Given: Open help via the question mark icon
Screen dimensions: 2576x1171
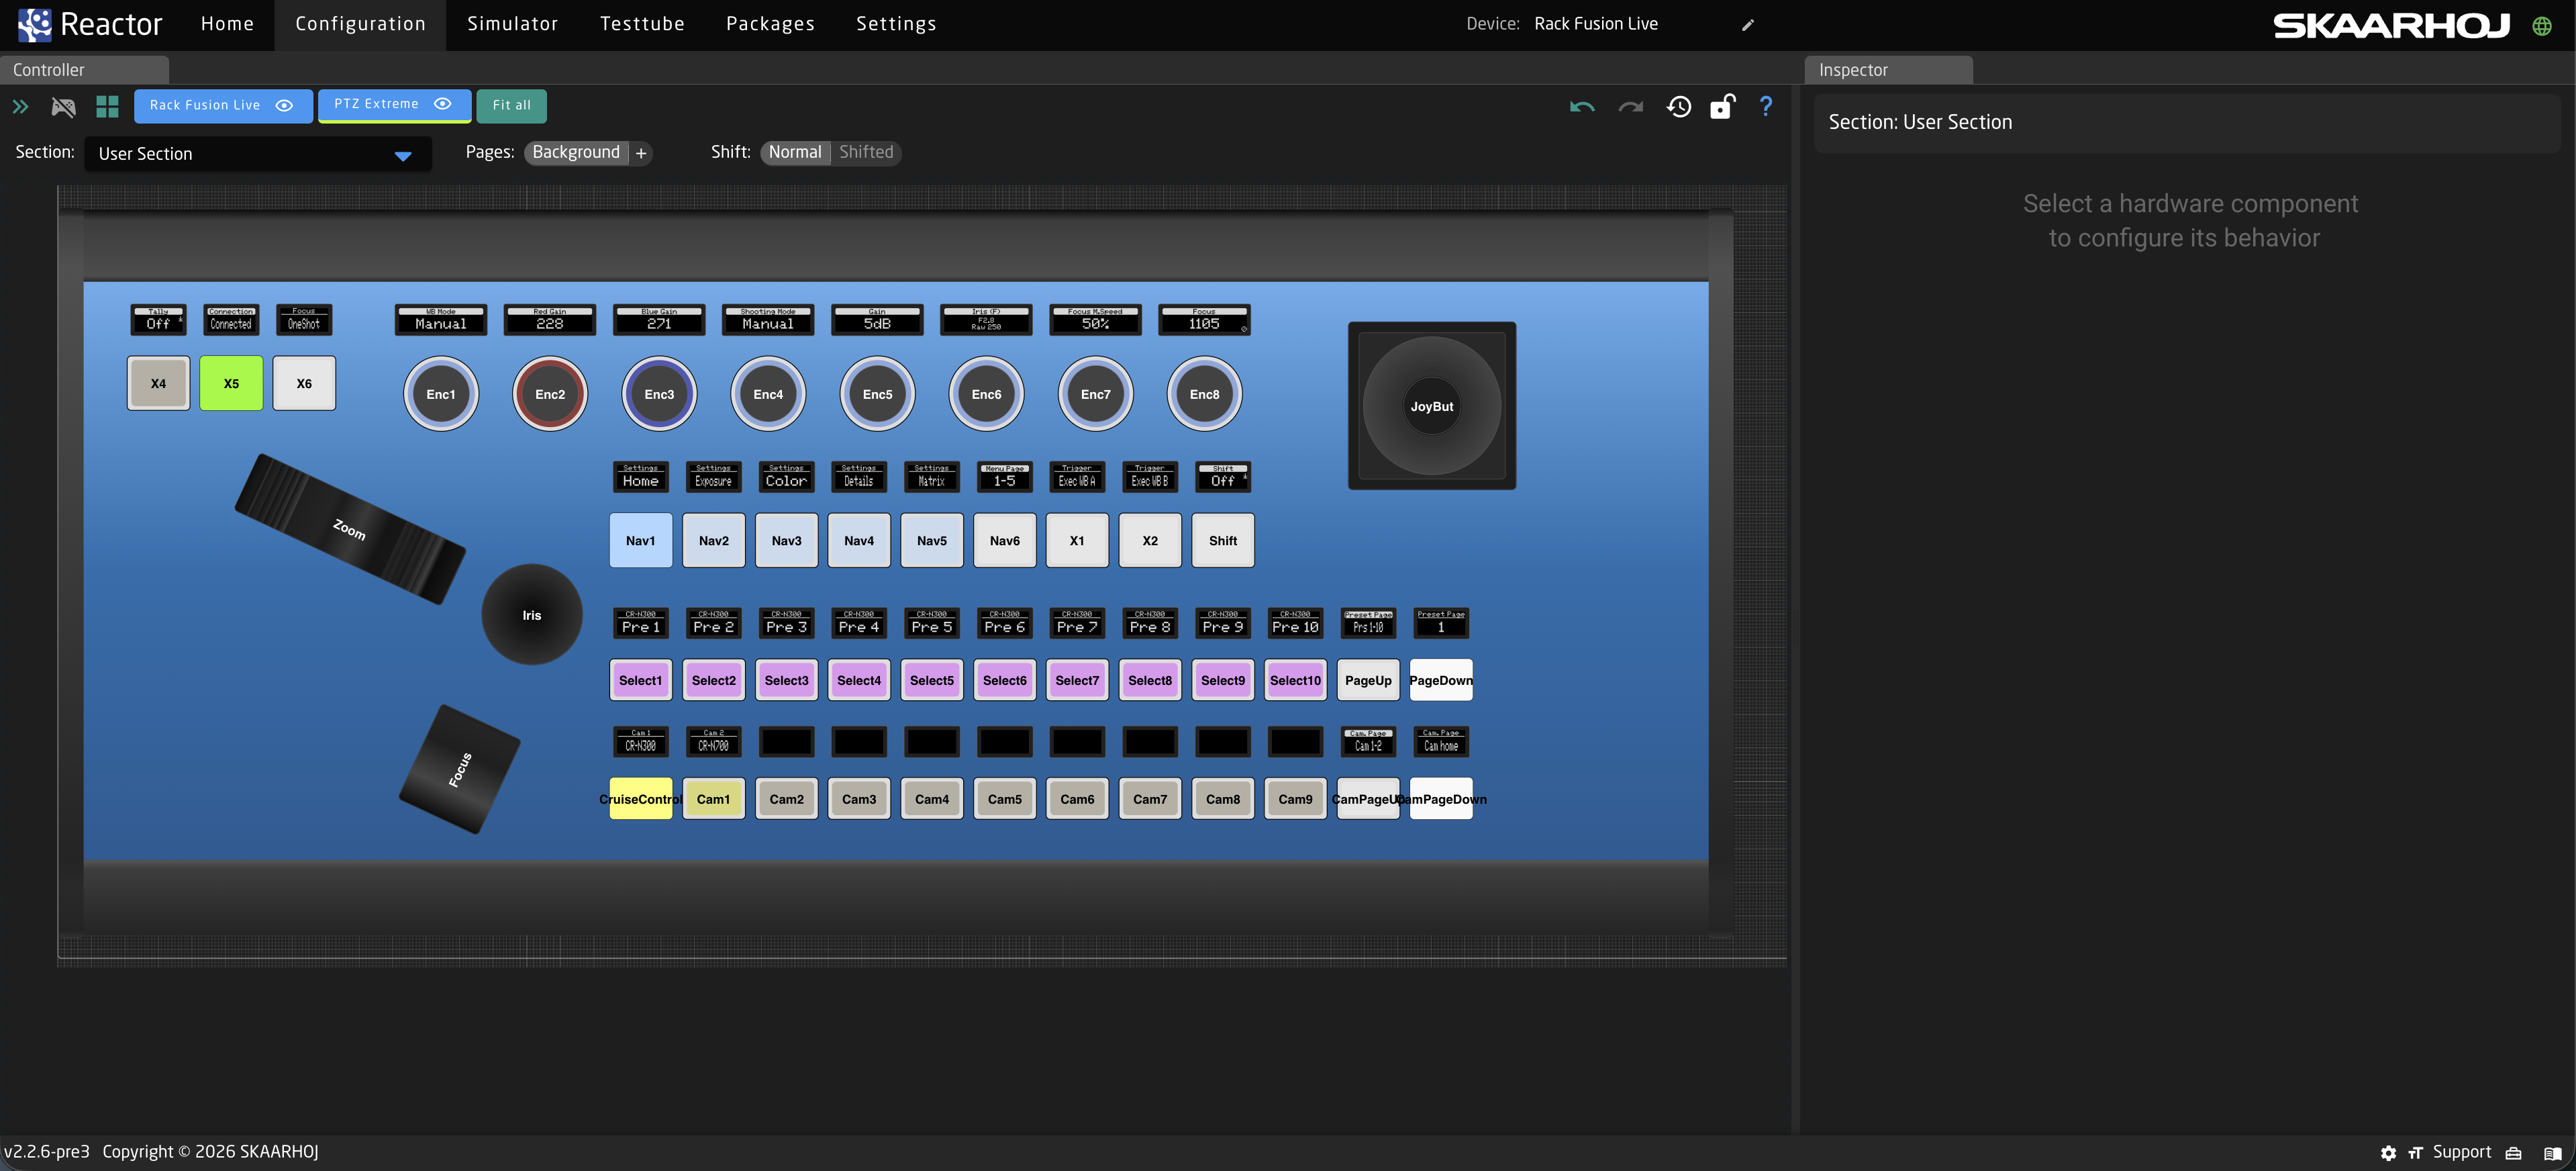Looking at the screenshot, I should pyautogui.click(x=1766, y=106).
